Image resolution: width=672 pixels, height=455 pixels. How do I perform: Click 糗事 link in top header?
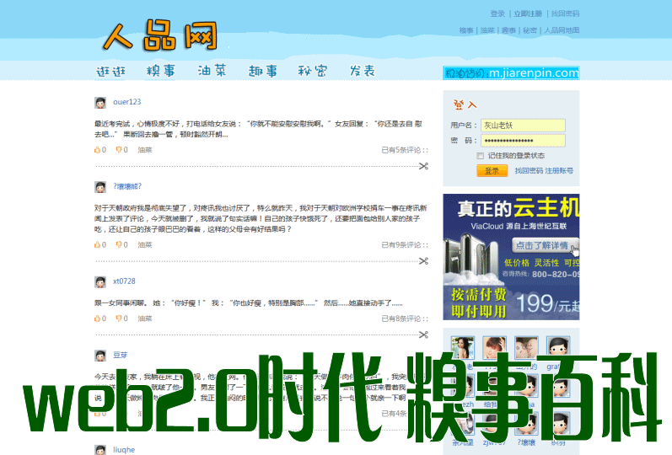click(x=466, y=30)
